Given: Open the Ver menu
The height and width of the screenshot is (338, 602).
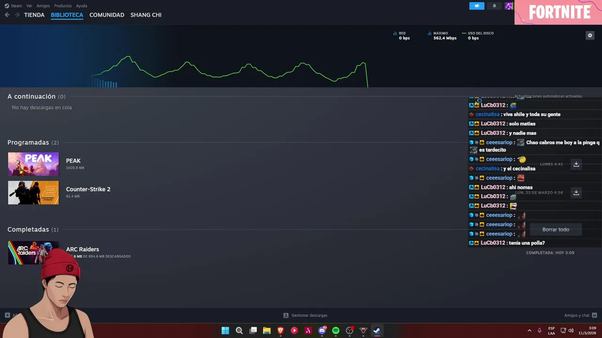Looking at the screenshot, I should click(x=29, y=6).
